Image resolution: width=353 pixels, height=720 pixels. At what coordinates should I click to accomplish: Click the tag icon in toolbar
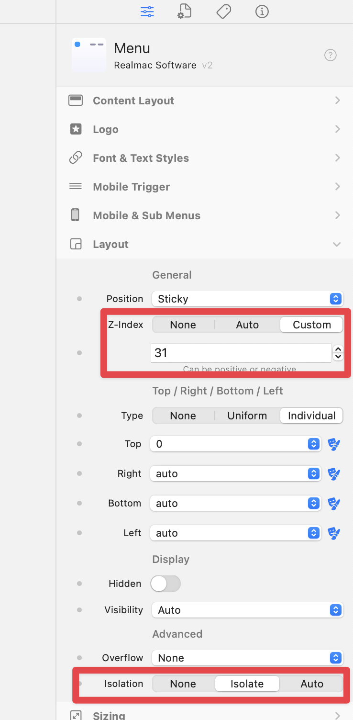(223, 11)
